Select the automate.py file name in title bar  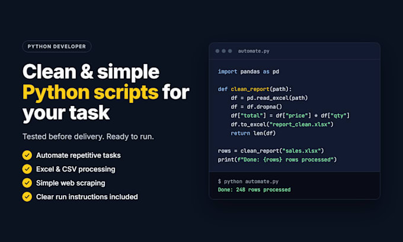(254, 51)
